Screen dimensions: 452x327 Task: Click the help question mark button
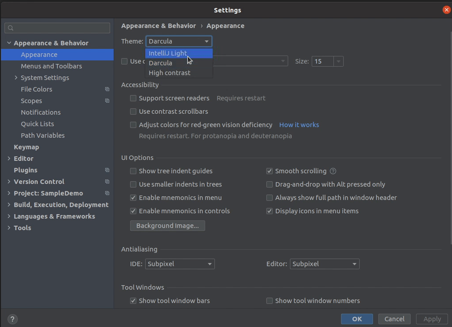pos(12,319)
